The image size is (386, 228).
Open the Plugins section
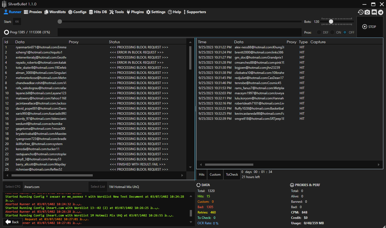tap(135, 12)
